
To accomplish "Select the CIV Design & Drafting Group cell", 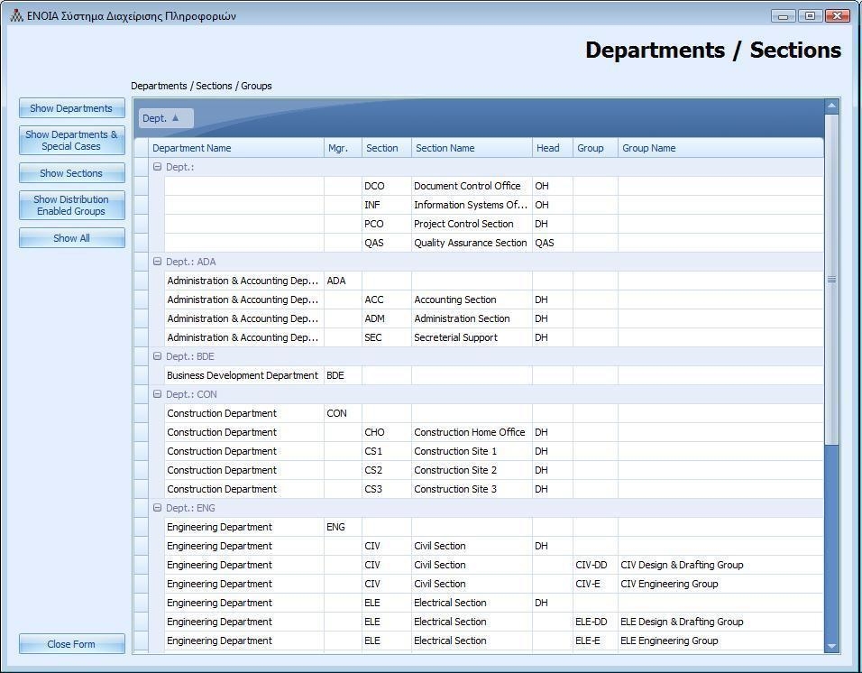I will (x=683, y=565).
